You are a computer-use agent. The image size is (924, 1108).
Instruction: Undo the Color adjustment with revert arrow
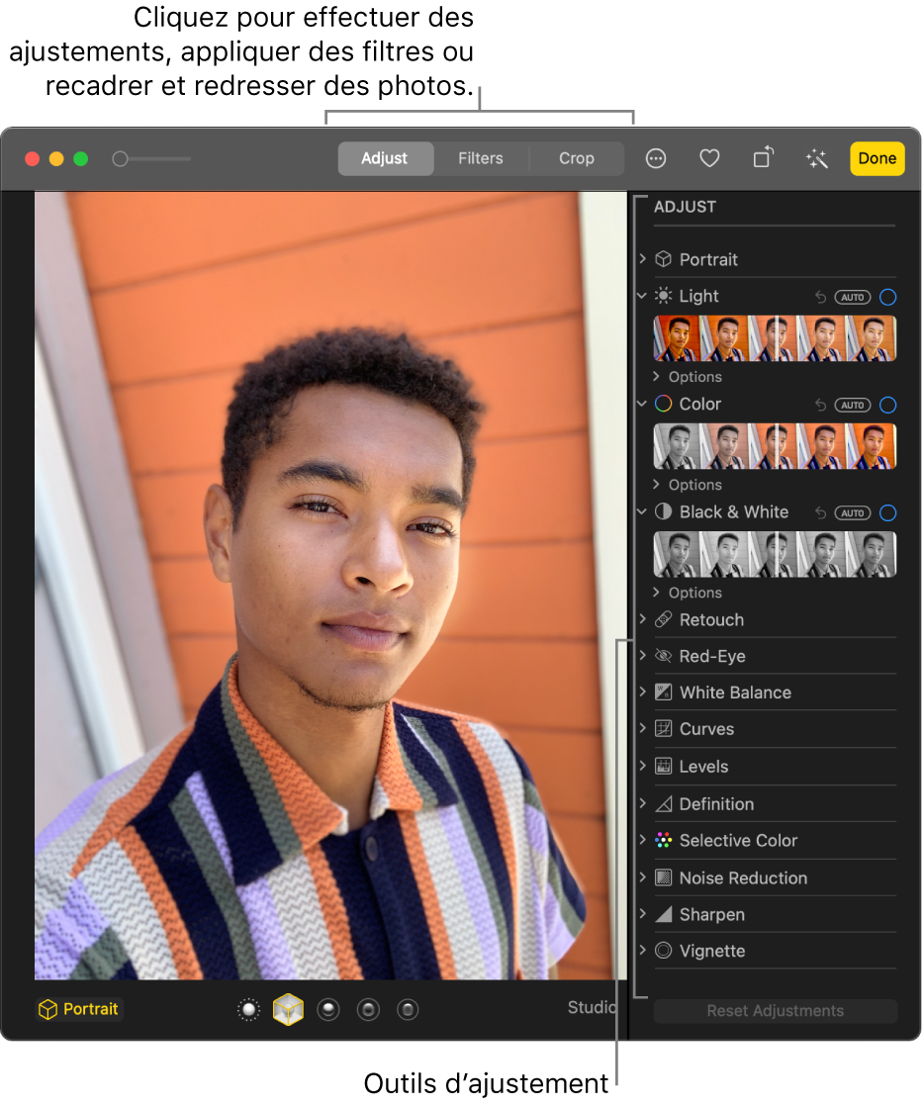820,405
